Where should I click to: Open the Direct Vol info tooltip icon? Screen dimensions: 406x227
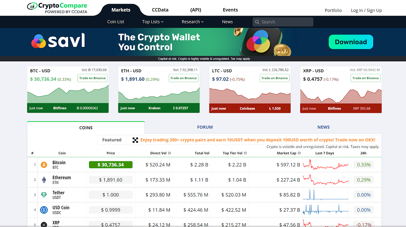(169, 153)
